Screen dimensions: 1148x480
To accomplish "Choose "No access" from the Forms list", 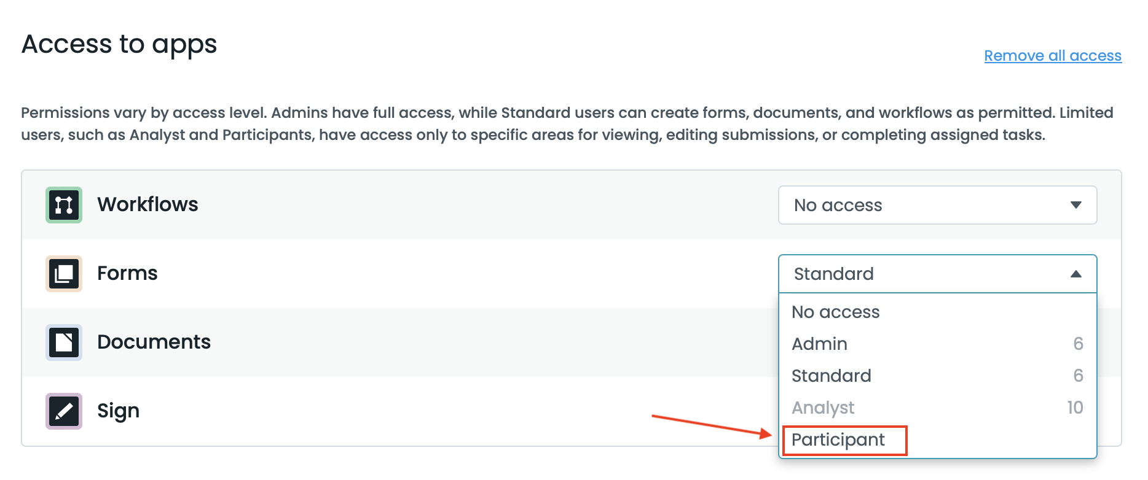I will pyautogui.click(x=835, y=312).
